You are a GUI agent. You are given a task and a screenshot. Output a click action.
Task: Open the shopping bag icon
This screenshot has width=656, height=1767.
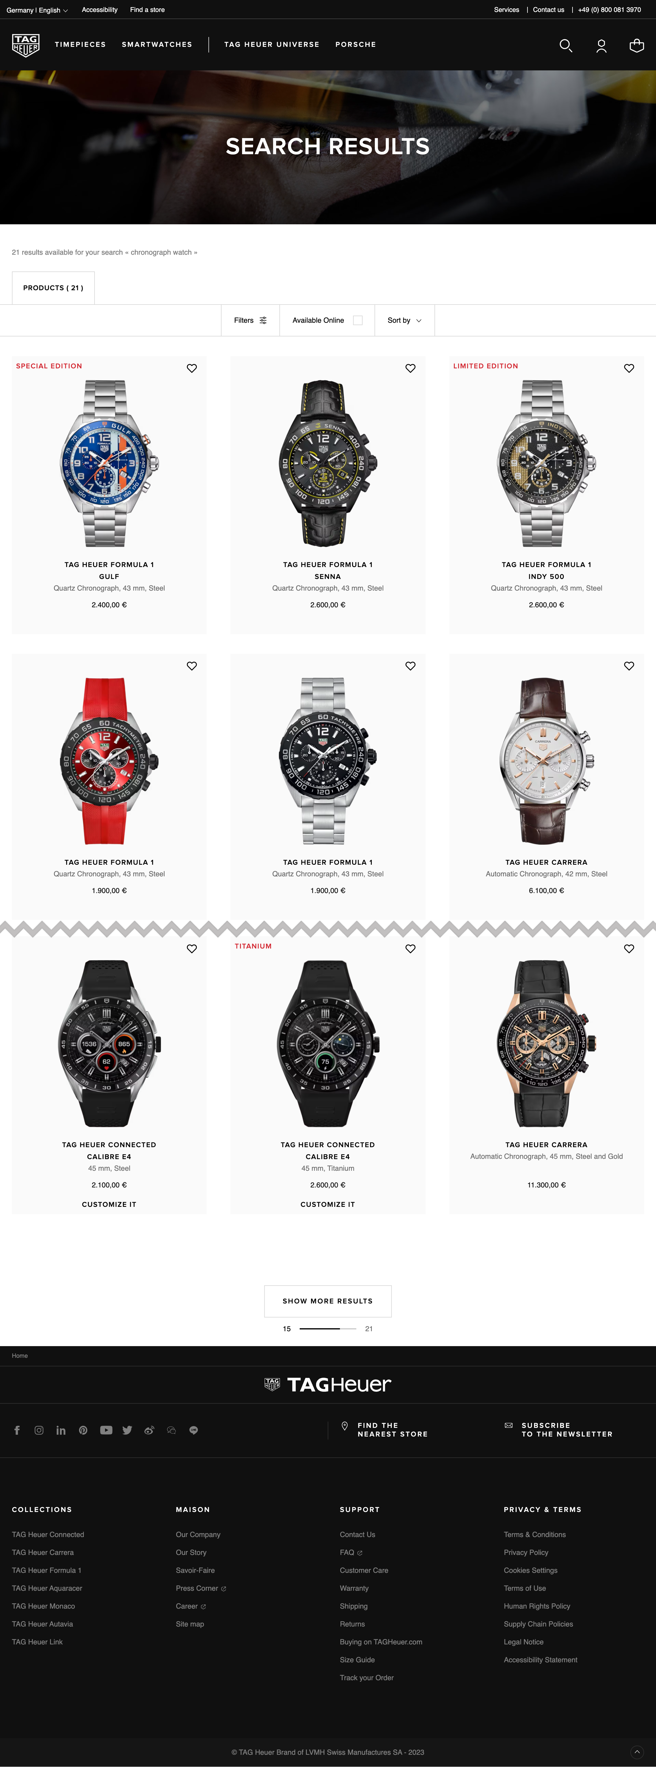(x=637, y=45)
